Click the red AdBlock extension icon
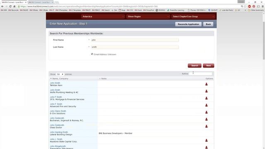 point(249,7)
